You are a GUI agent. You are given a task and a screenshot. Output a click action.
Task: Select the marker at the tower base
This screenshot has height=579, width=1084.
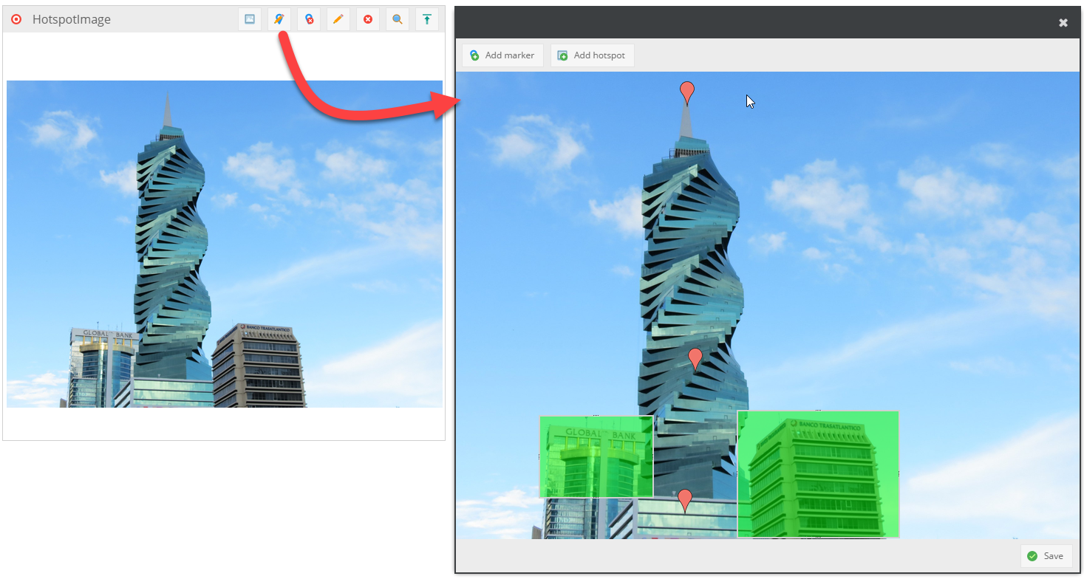coord(685,499)
